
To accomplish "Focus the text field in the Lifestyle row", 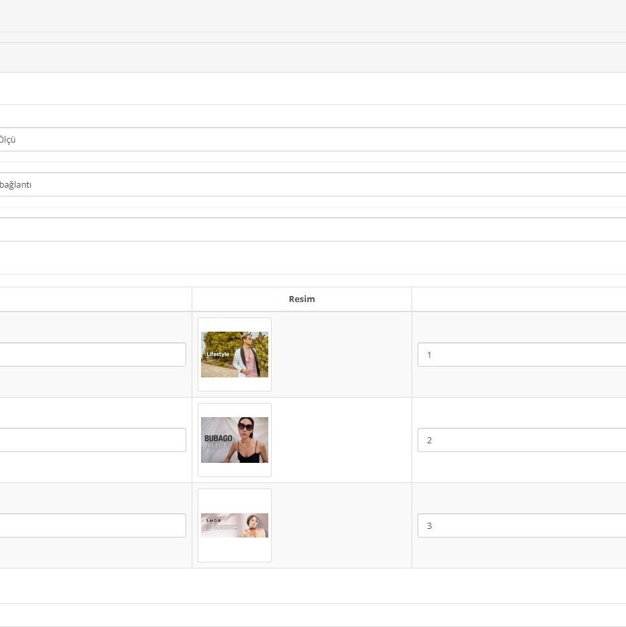I will point(93,355).
